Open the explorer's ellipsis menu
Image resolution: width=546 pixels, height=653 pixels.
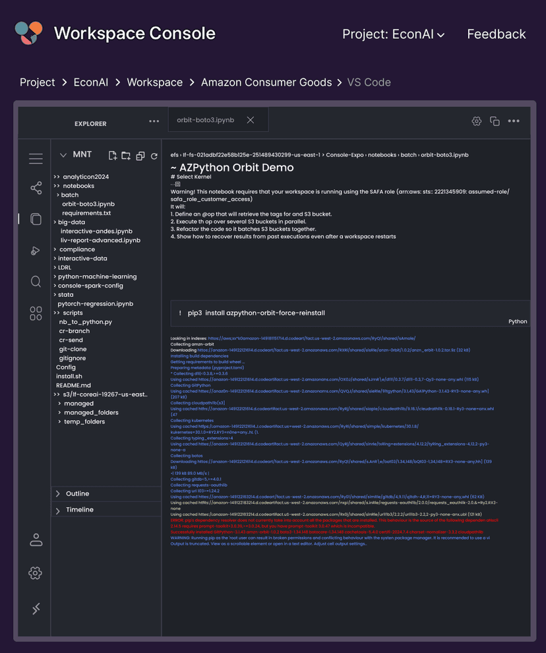click(x=154, y=121)
